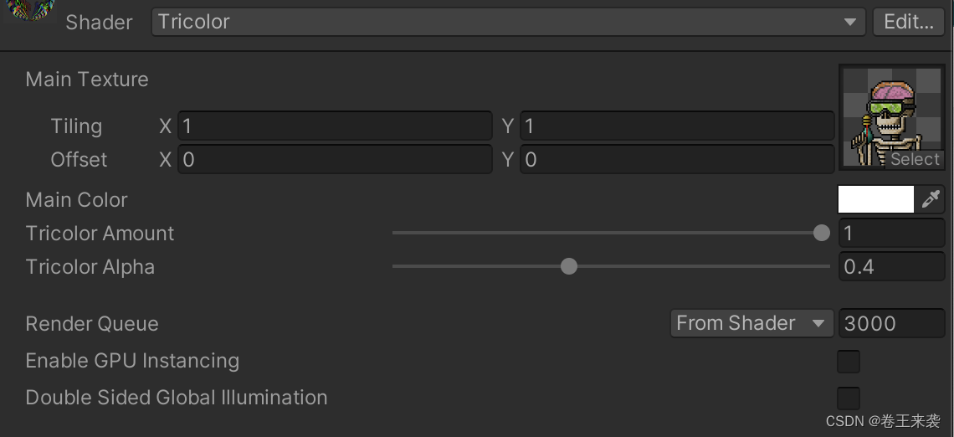Click the Tricolor Amount value field
This screenshot has height=437, width=954.
[x=890, y=233]
